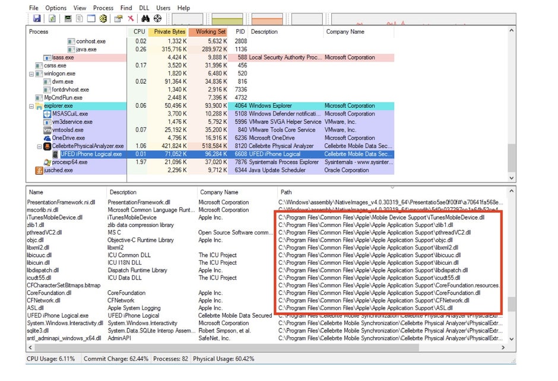Click the Path column header in lower pane

pos(286,192)
